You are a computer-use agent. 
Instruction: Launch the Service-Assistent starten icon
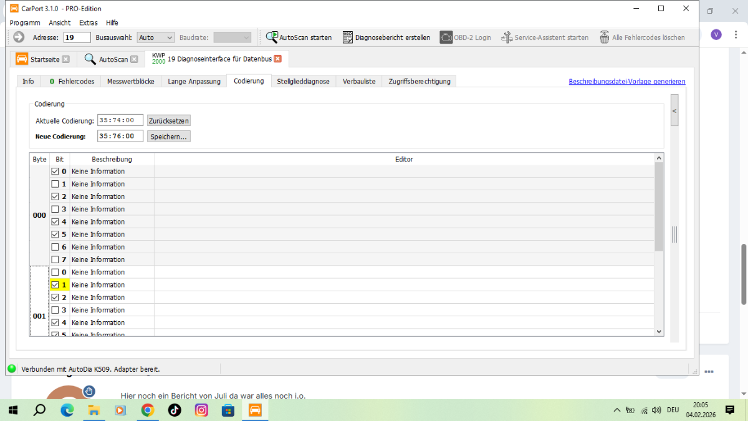(507, 37)
